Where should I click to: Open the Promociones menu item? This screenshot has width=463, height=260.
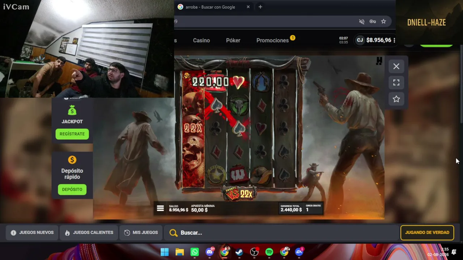point(272,40)
